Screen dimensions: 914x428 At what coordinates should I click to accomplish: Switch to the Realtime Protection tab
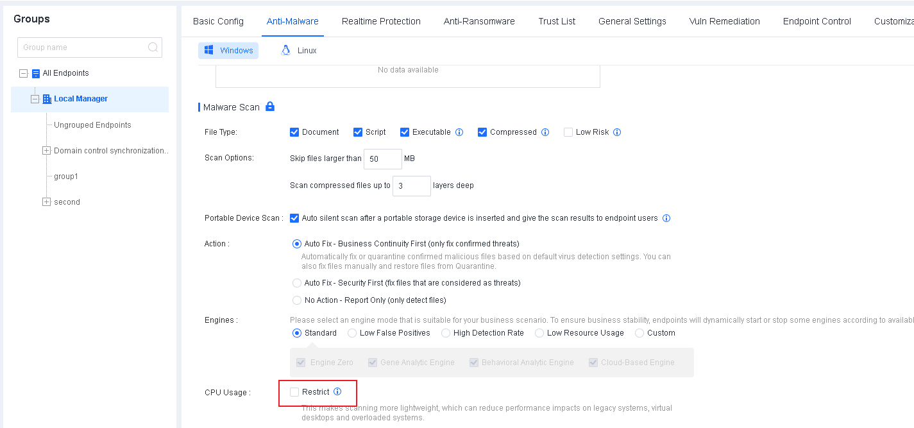point(381,21)
